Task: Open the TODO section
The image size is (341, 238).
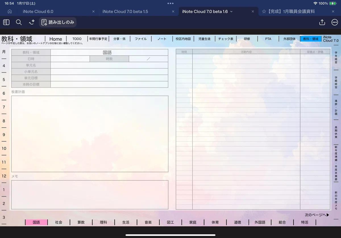Action: point(77,39)
